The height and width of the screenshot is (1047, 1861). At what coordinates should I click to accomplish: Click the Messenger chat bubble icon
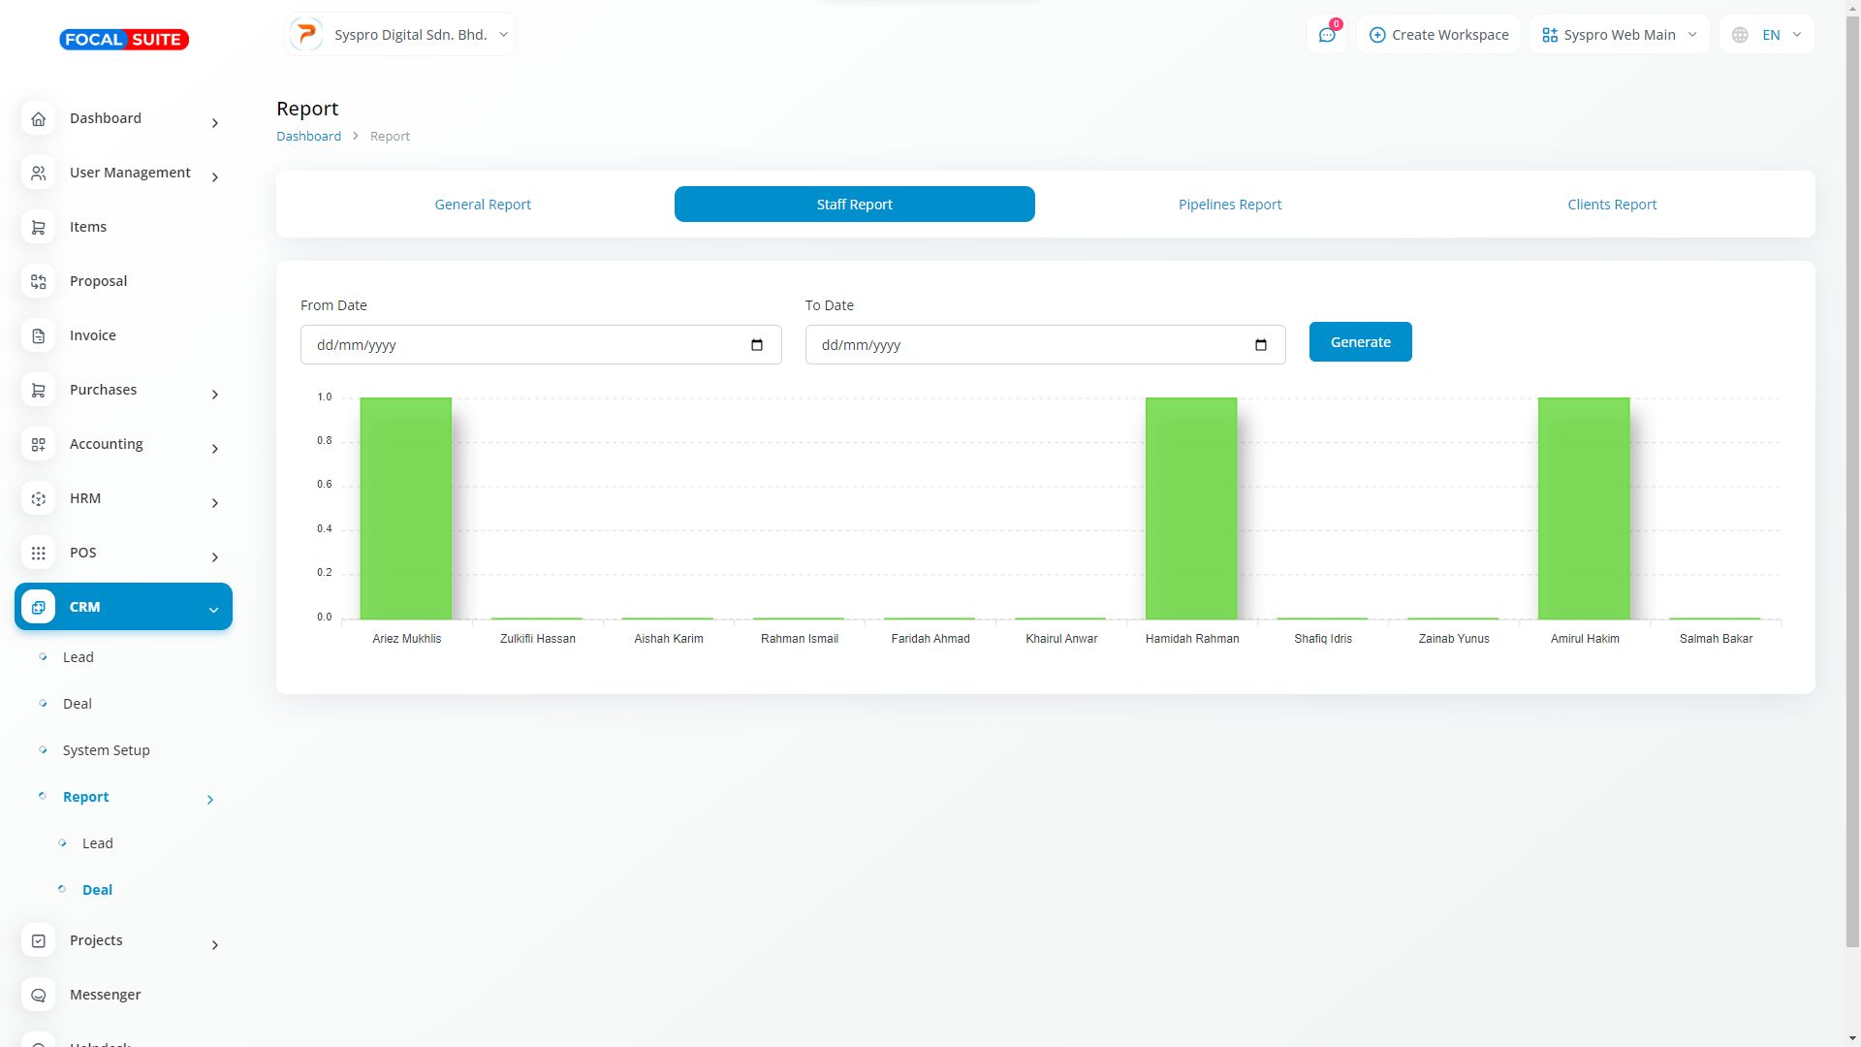(38, 995)
